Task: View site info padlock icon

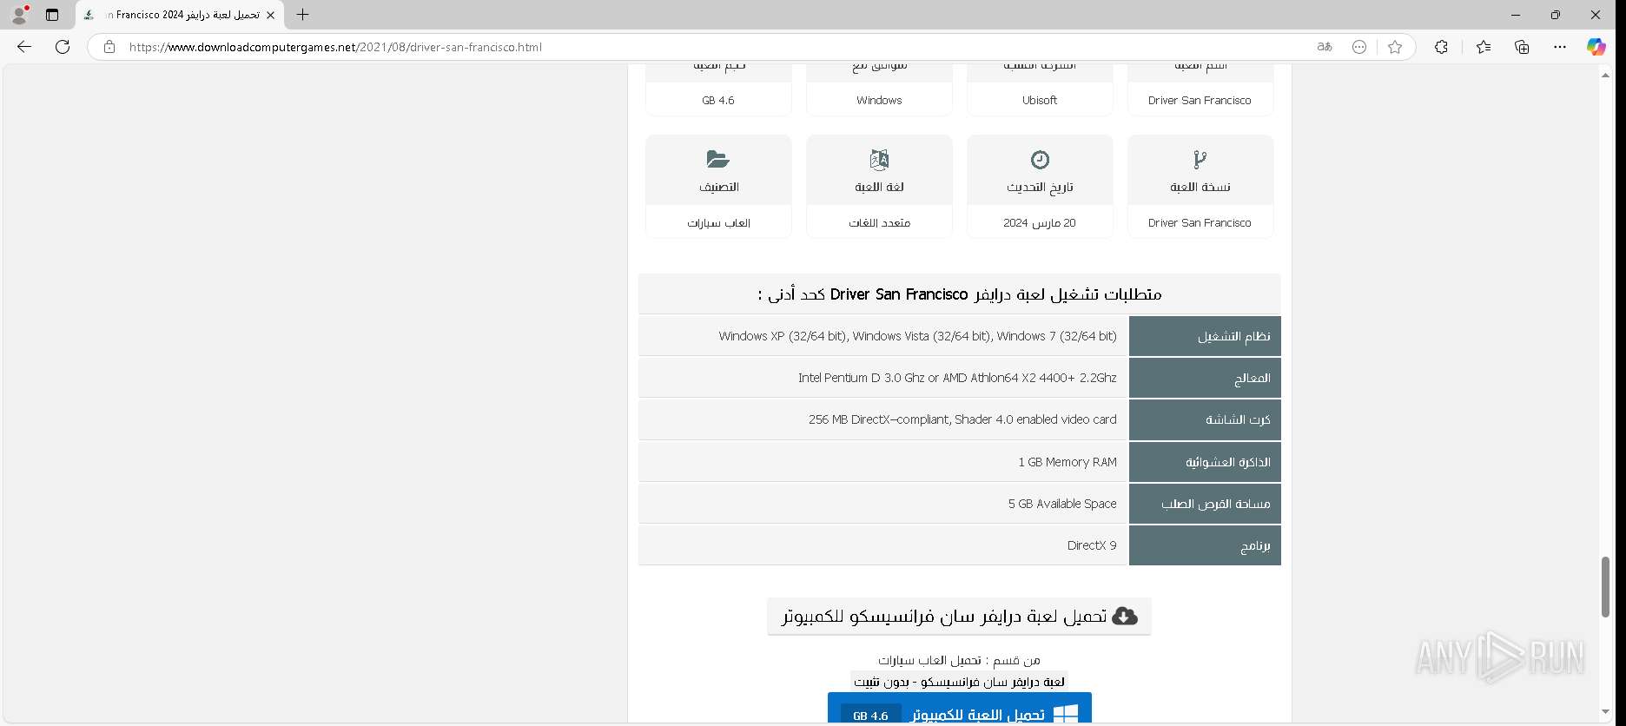Action: (109, 47)
